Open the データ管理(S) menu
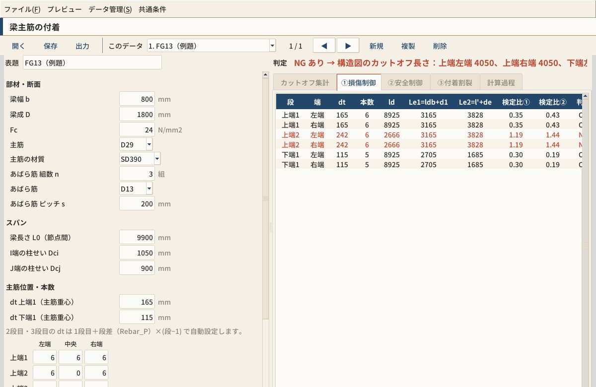This screenshot has width=596, height=387. (x=110, y=9)
